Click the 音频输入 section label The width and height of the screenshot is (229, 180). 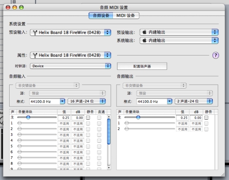point(17,76)
